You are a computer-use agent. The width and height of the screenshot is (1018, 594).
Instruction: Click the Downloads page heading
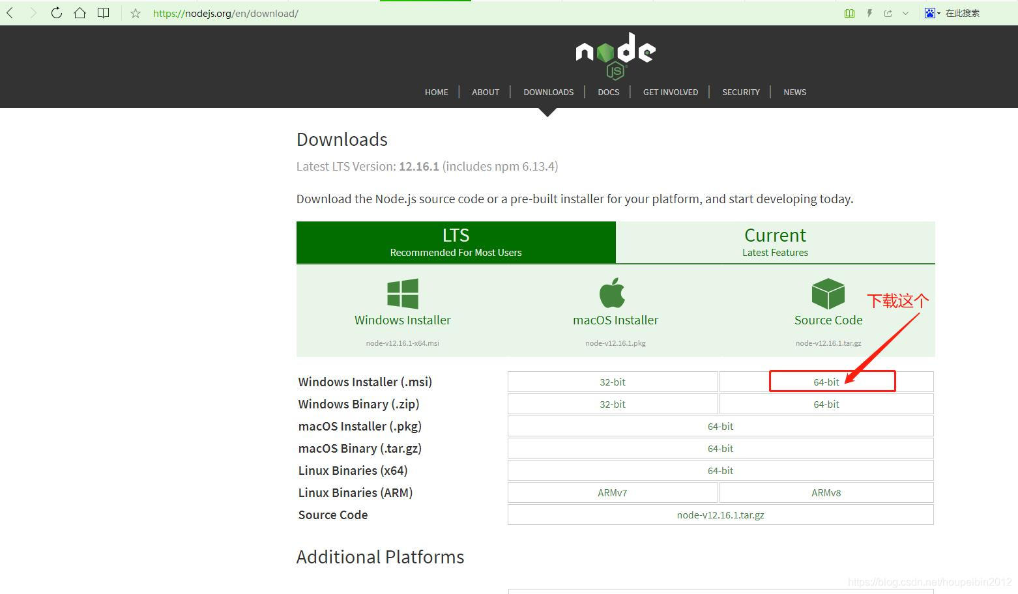pos(342,140)
